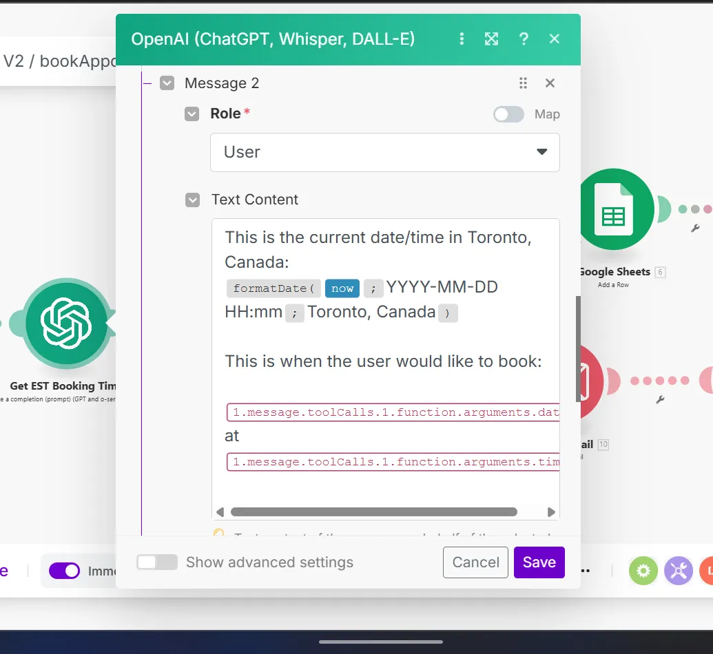Collapse the Message 2 section
The height and width of the screenshot is (654, 713).
167,83
